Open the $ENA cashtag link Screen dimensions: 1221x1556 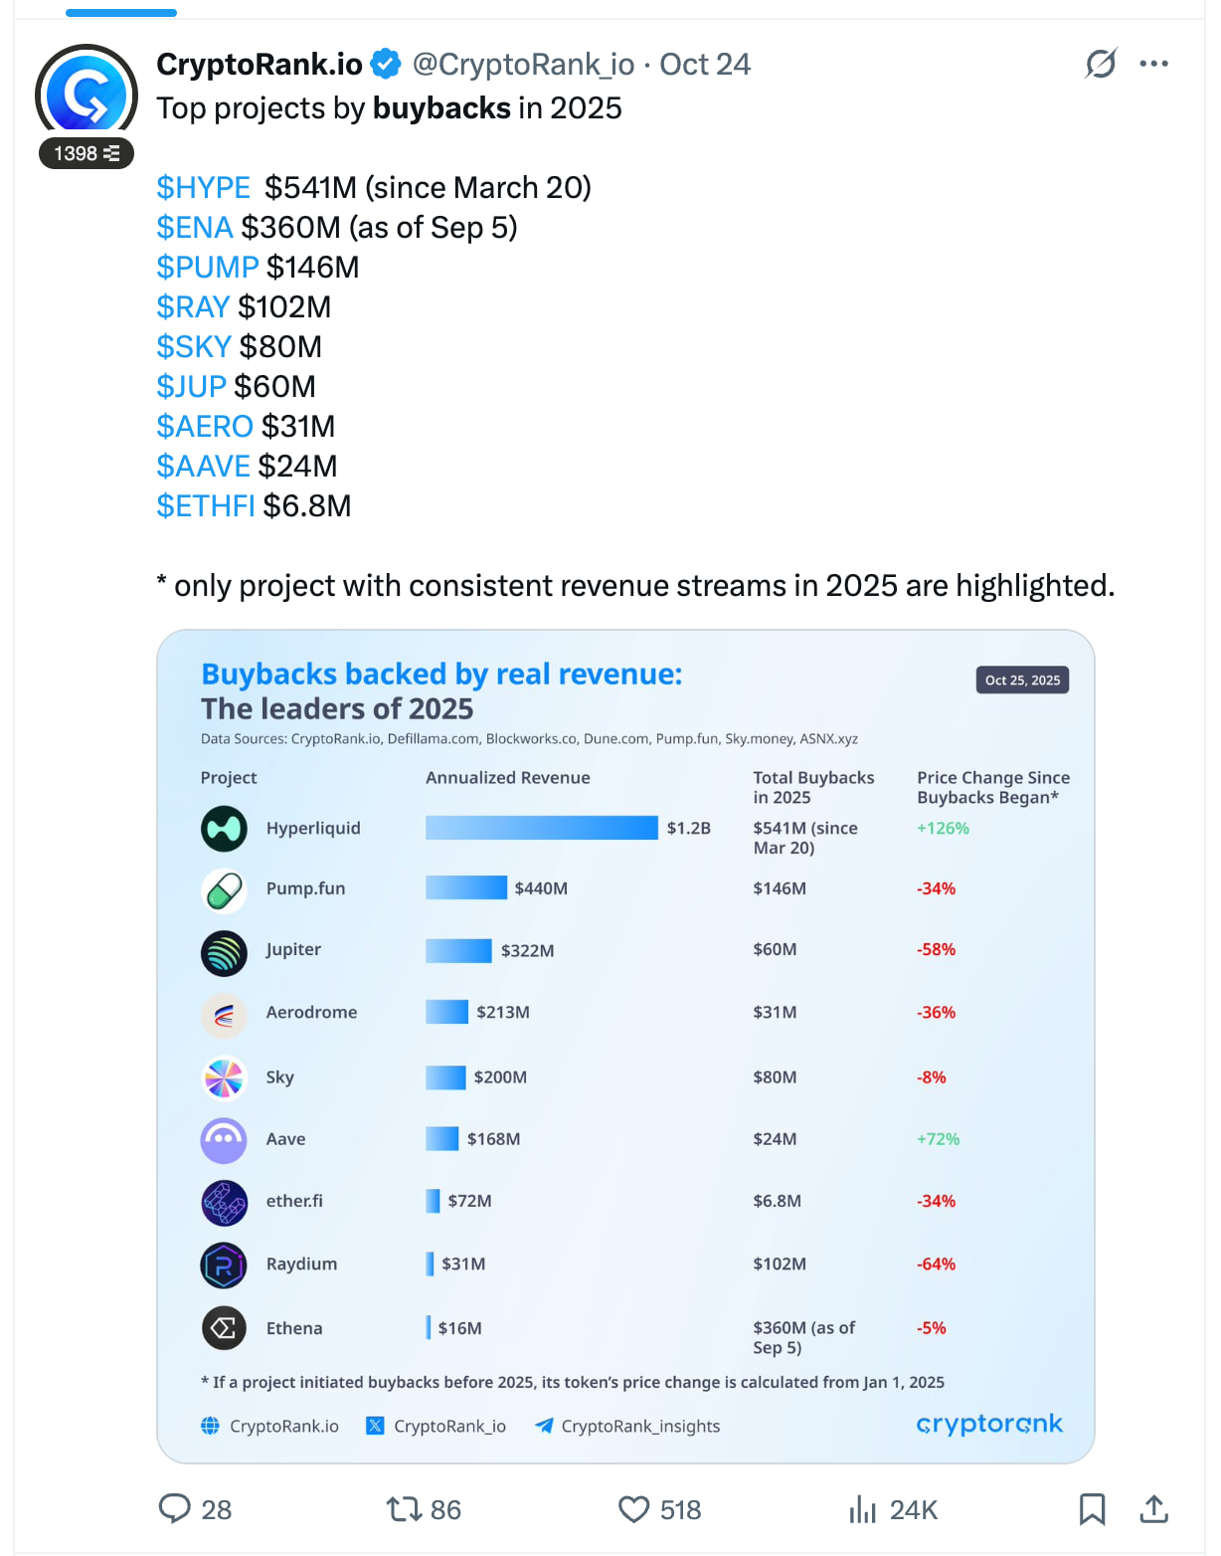point(195,227)
